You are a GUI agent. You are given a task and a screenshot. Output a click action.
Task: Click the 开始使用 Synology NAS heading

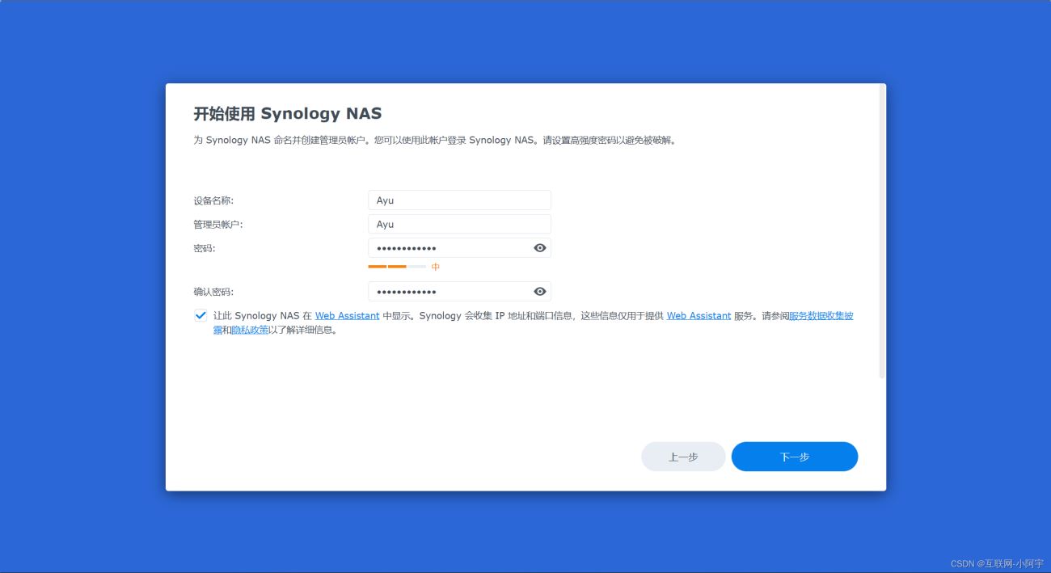click(287, 113)
